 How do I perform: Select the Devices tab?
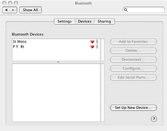(85, 21)
